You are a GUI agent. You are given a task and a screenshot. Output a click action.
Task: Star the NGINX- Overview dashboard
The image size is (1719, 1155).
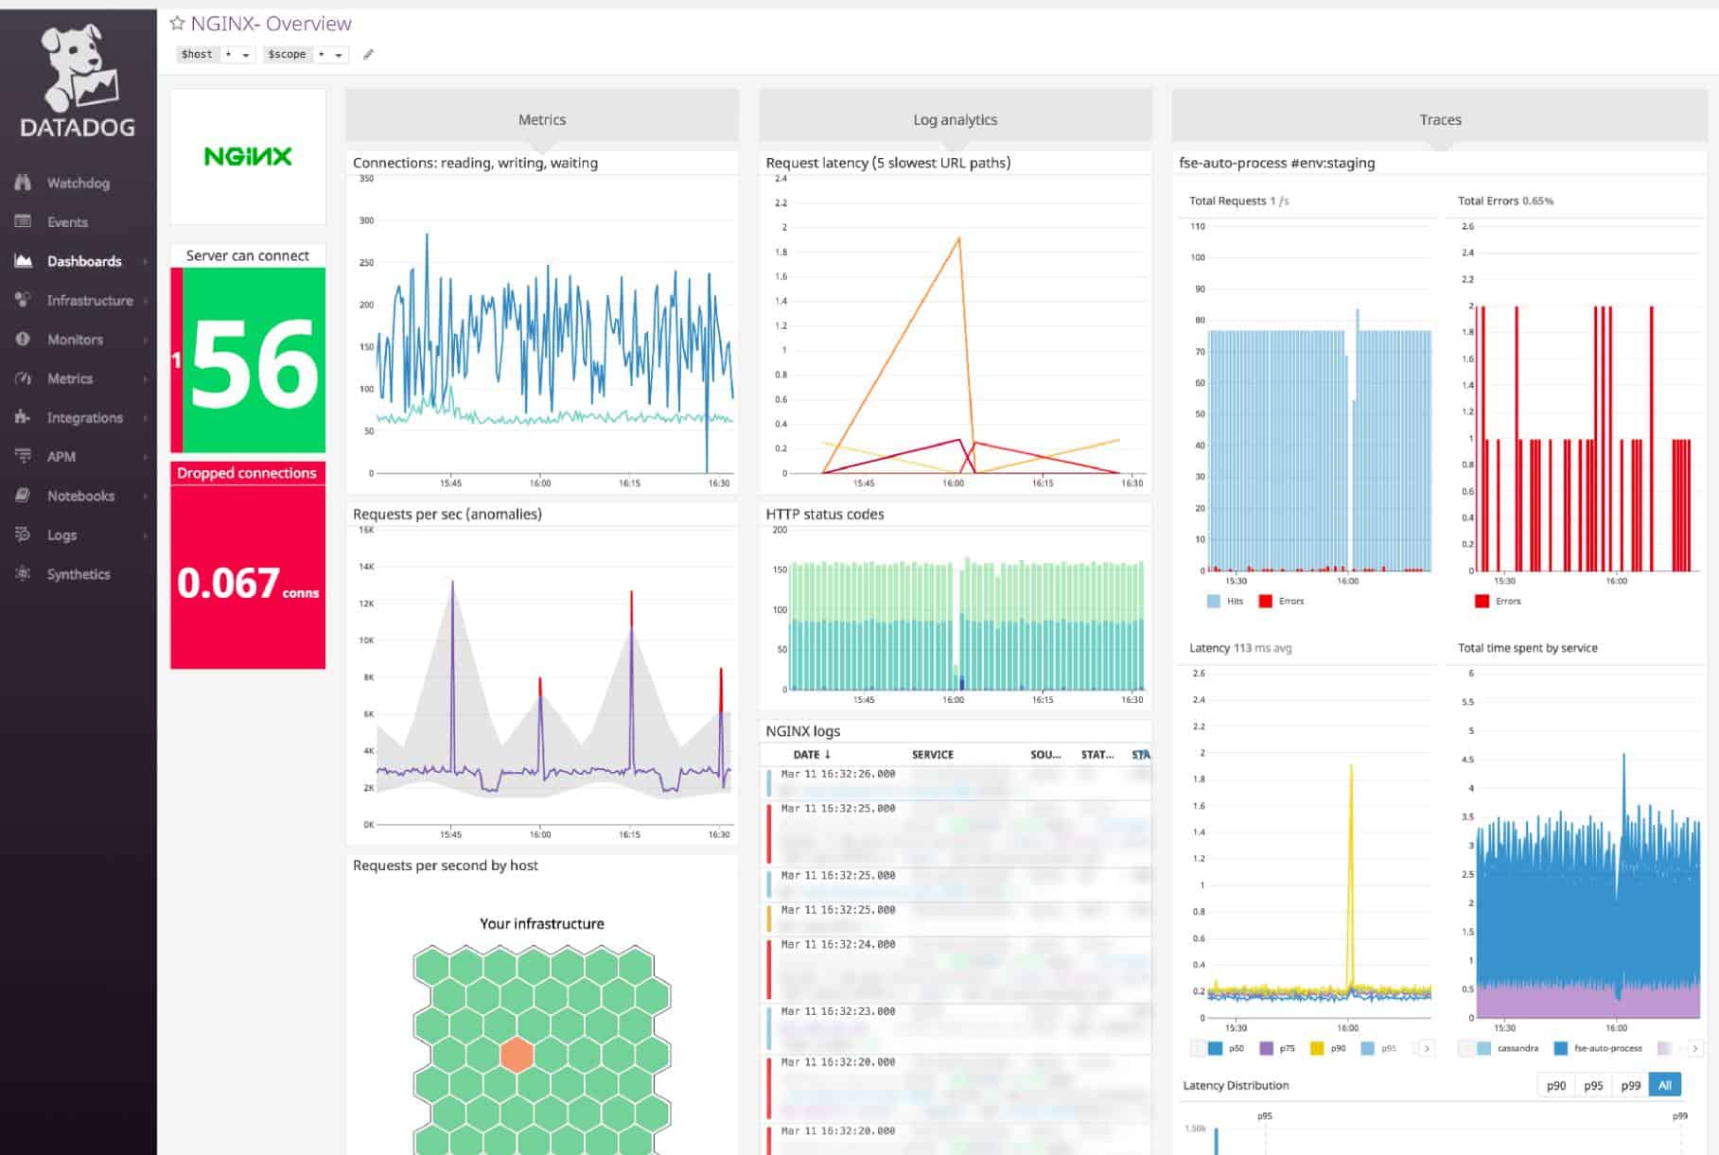[x=177, y=24]
